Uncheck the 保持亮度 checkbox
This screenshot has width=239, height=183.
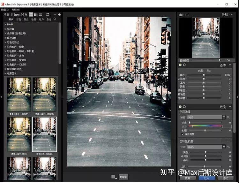(x=183, y=134)
